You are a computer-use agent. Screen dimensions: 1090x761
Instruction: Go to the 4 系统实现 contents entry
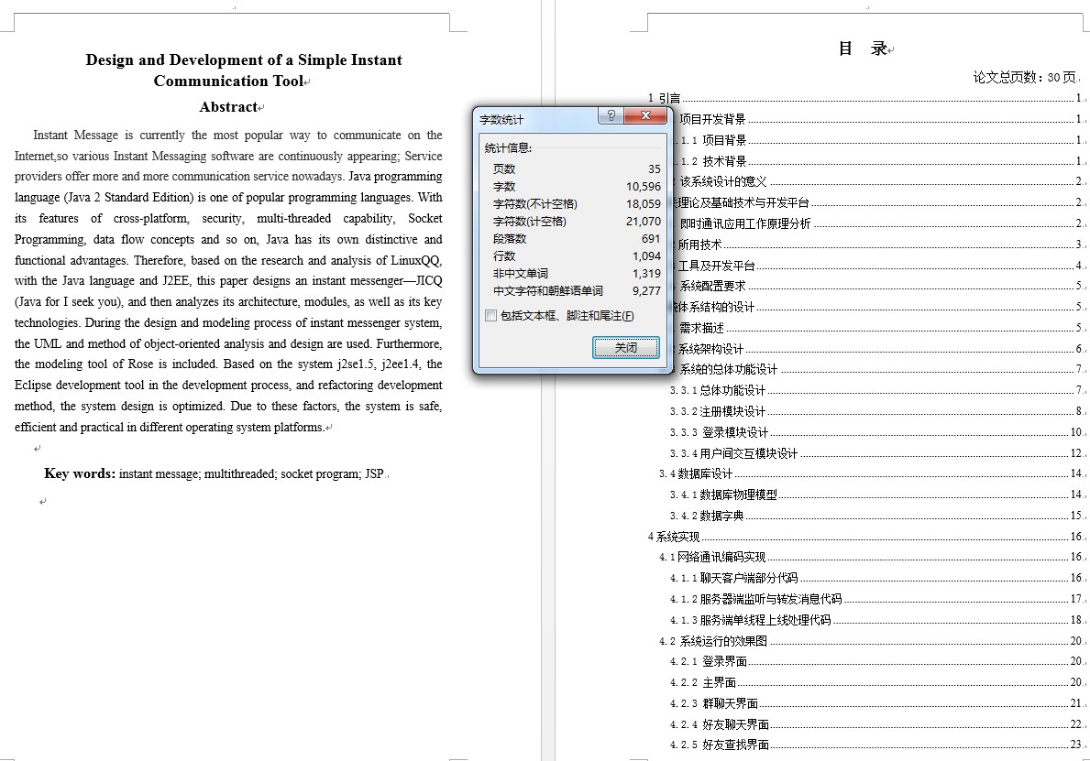click(x=864, y=537)
